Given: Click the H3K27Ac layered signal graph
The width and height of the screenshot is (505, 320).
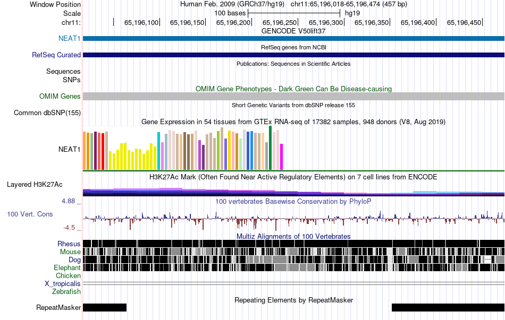Looking at the screenshot, I should [x=293, y=192].
